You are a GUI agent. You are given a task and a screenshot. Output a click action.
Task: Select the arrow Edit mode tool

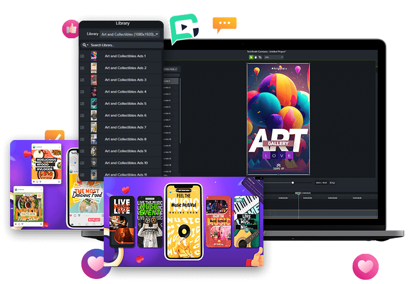(x=251, y=57)
